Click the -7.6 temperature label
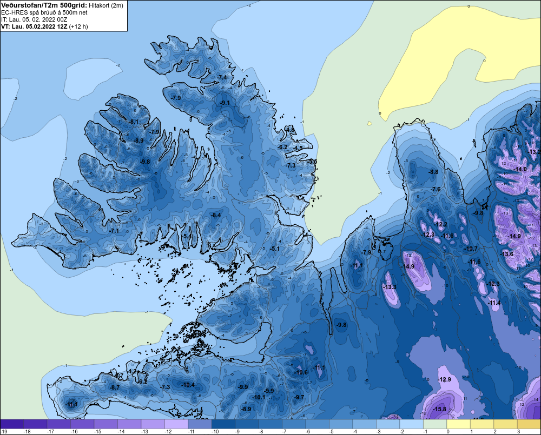This screenshot has height=435, width=541. (436, 189)
